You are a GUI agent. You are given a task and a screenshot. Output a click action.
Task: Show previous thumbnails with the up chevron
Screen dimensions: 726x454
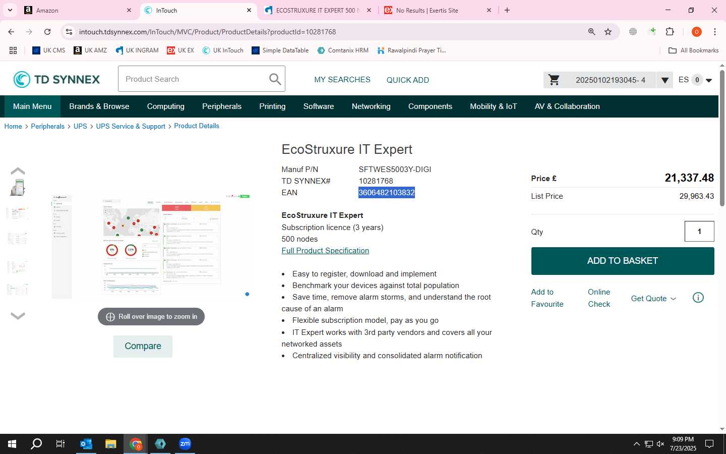pyautogui.click(x=18, y=171)
